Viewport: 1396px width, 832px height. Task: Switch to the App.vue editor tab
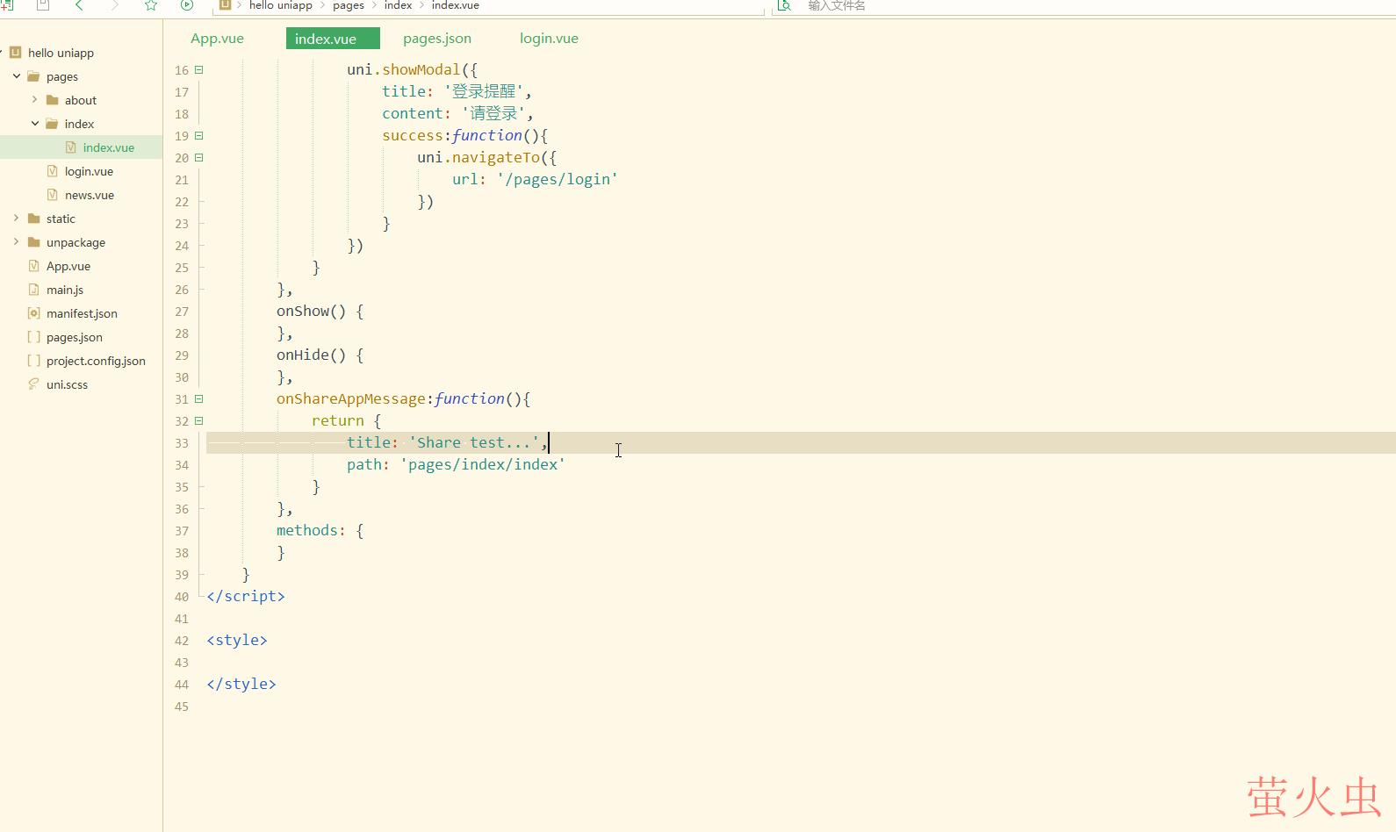[x=218, y=39]
